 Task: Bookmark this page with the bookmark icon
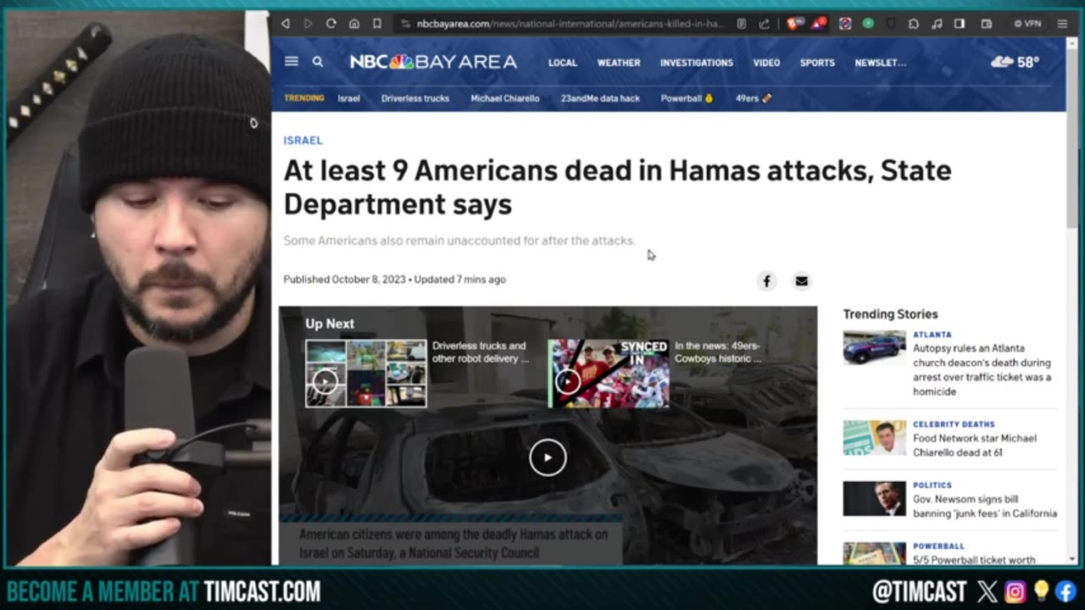[x=377, y=24]
